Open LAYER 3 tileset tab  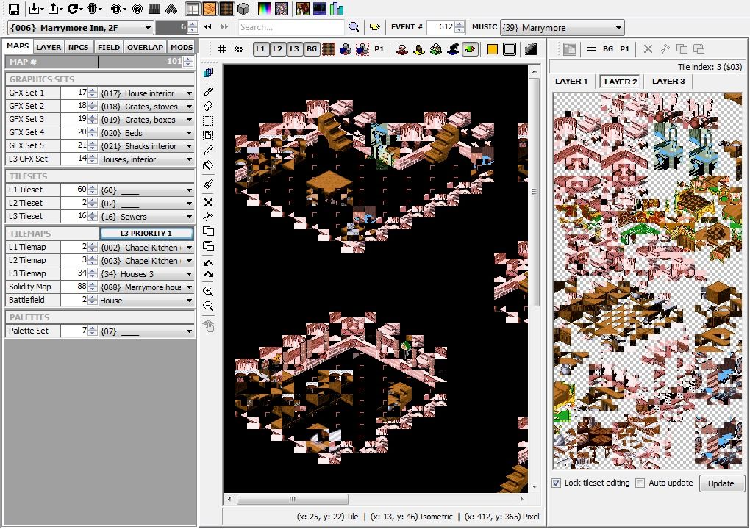coord(668,82)
